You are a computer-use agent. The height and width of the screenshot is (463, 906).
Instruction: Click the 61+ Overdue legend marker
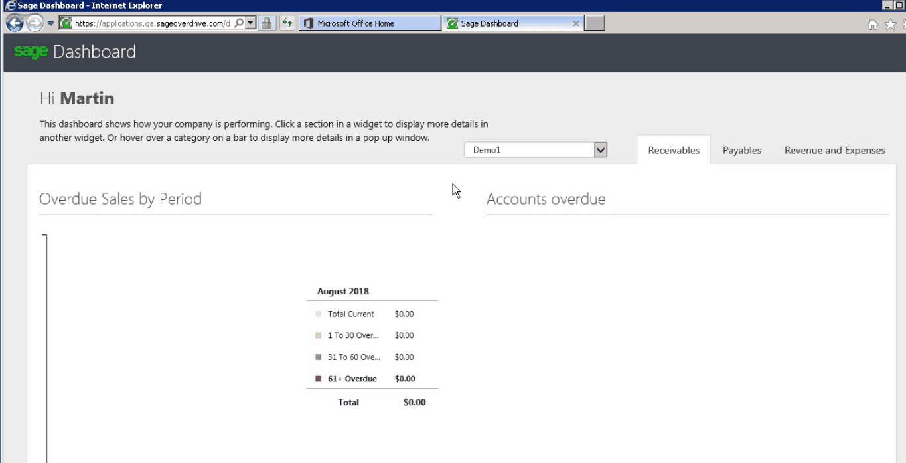coord(318,379)
